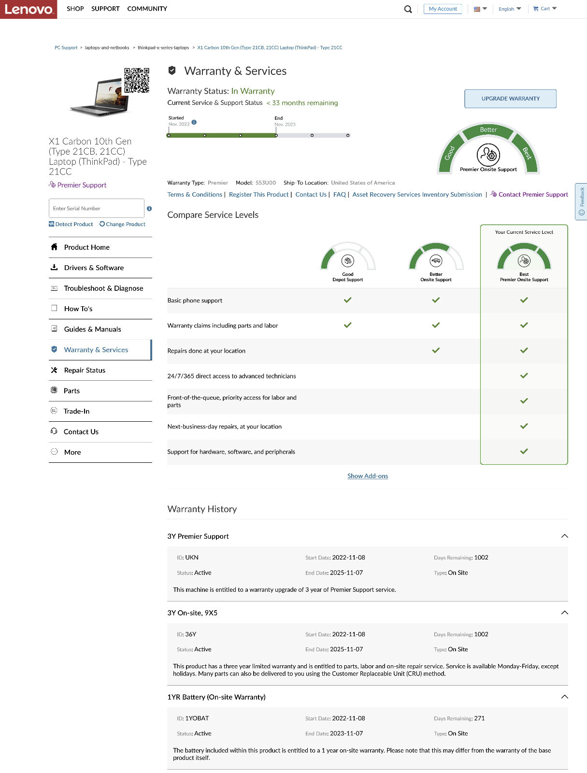Open the Terms & Conditions link
Image resolution: width=587 pixels, height=773 pixels.
coord(195,194)
